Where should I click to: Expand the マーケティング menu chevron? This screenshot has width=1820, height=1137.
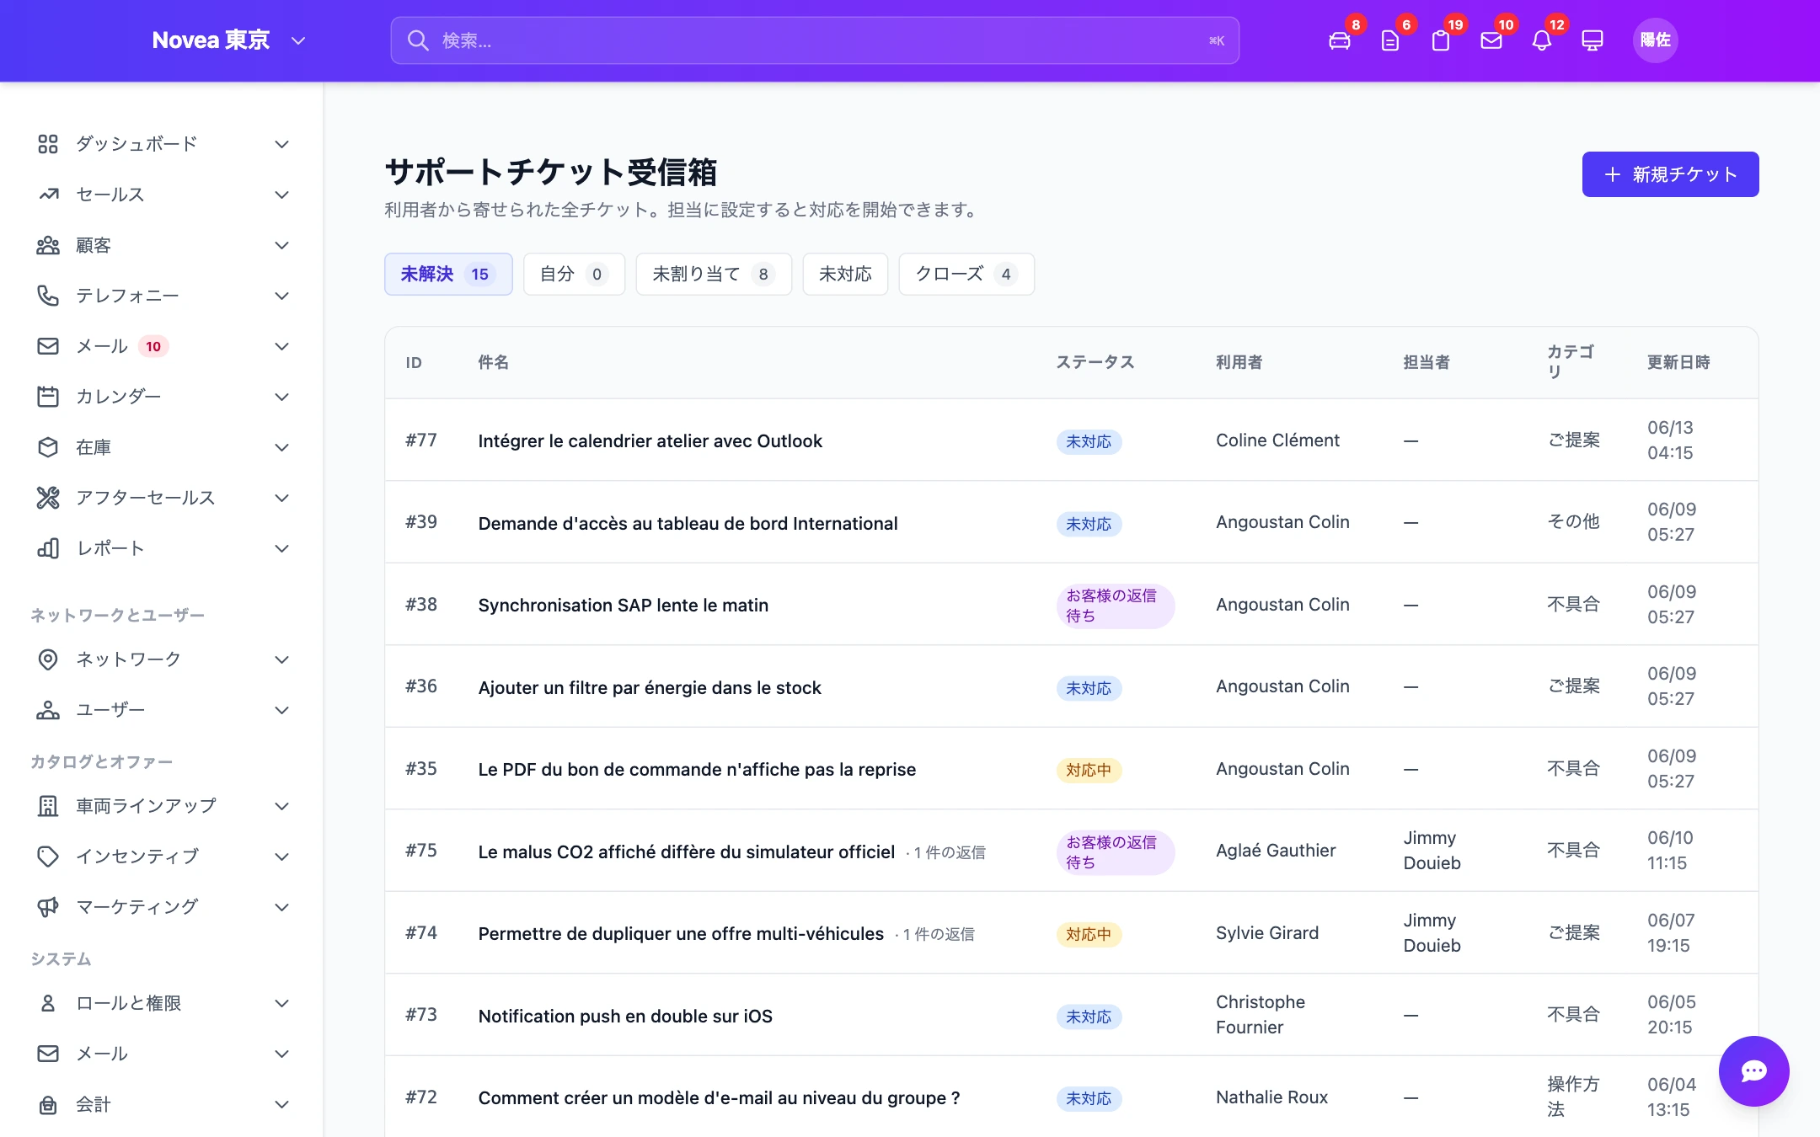(282, 907)
